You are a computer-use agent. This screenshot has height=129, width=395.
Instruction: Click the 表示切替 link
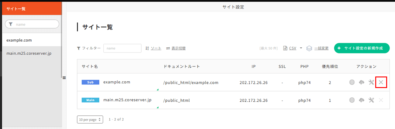[x=179, y=48]
